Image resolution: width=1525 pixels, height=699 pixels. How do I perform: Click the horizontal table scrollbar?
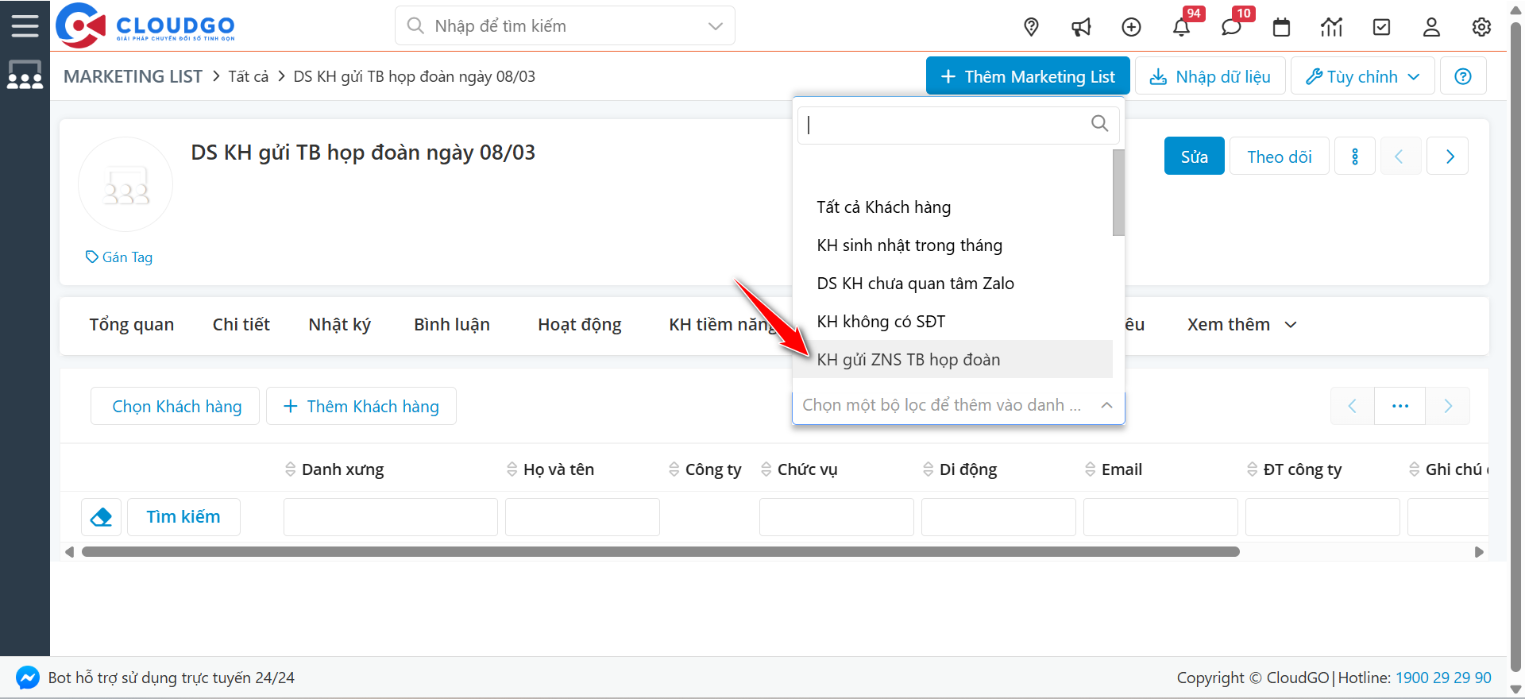pos(661,552)
